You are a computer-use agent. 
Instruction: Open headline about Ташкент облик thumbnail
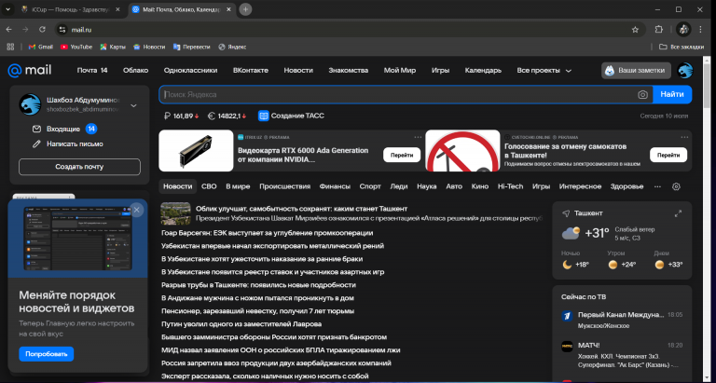pyautogui.click(x=175, y=213)
